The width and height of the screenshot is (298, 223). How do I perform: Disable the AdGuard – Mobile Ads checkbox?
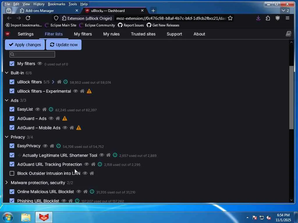pyautogui.click(x=12, y=128)
